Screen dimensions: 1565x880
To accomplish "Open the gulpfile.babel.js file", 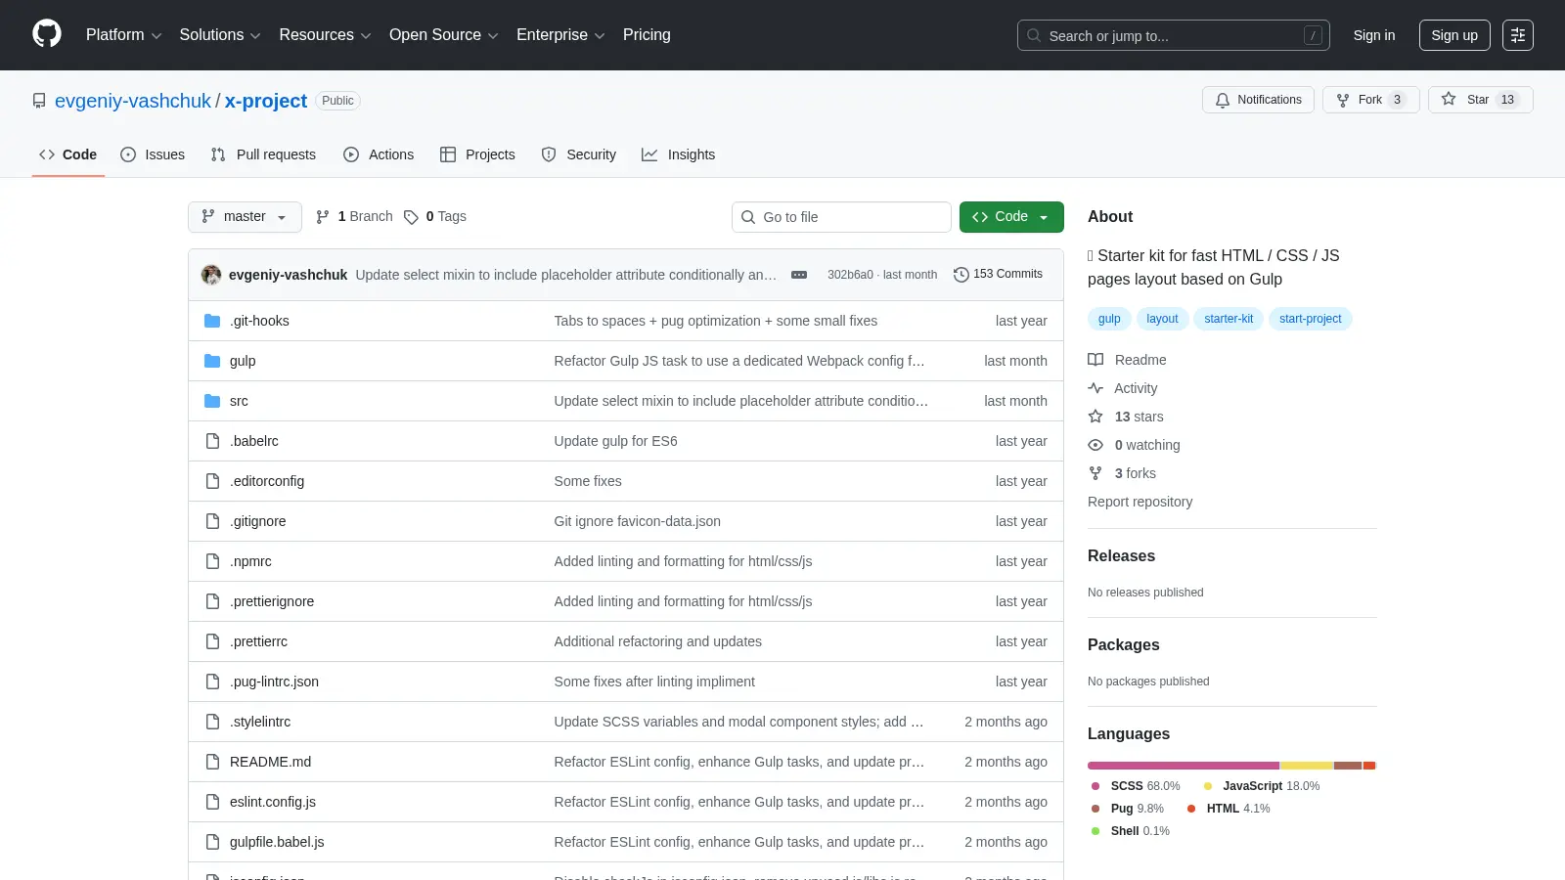I will click(x=277, y=842).
